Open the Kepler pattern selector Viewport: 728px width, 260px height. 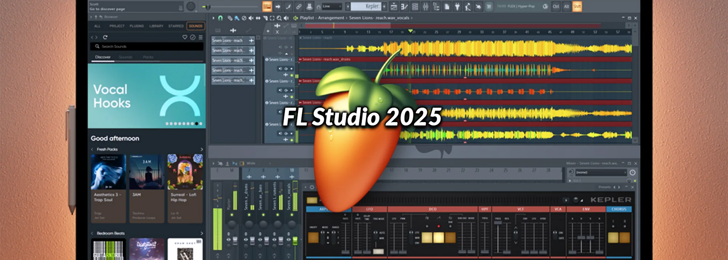point(365,6)
